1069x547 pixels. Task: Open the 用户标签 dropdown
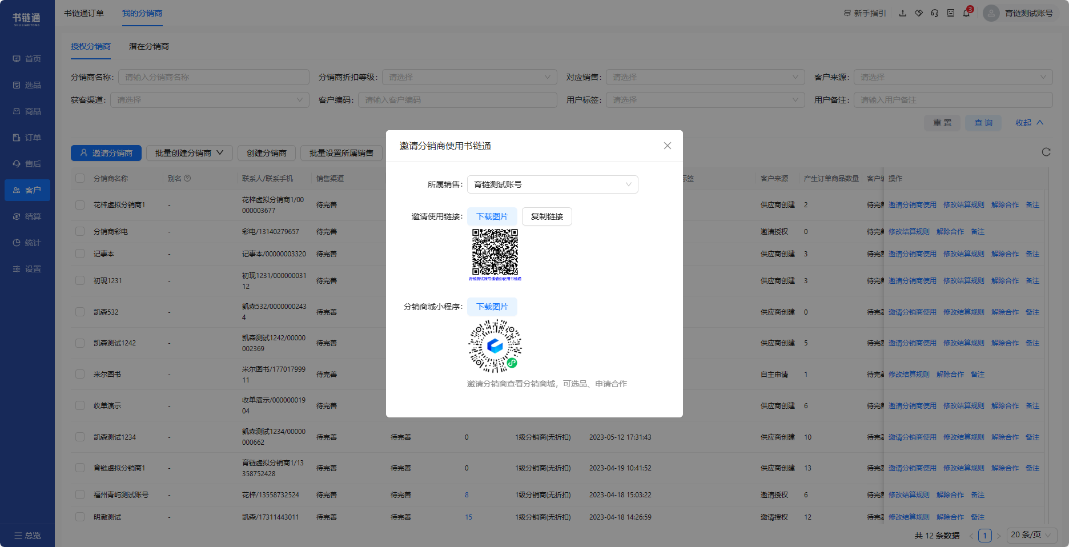[x=705, y=100]
